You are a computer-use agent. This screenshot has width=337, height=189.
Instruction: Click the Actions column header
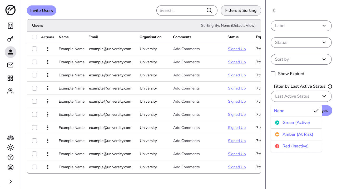(x=48, y=37)
